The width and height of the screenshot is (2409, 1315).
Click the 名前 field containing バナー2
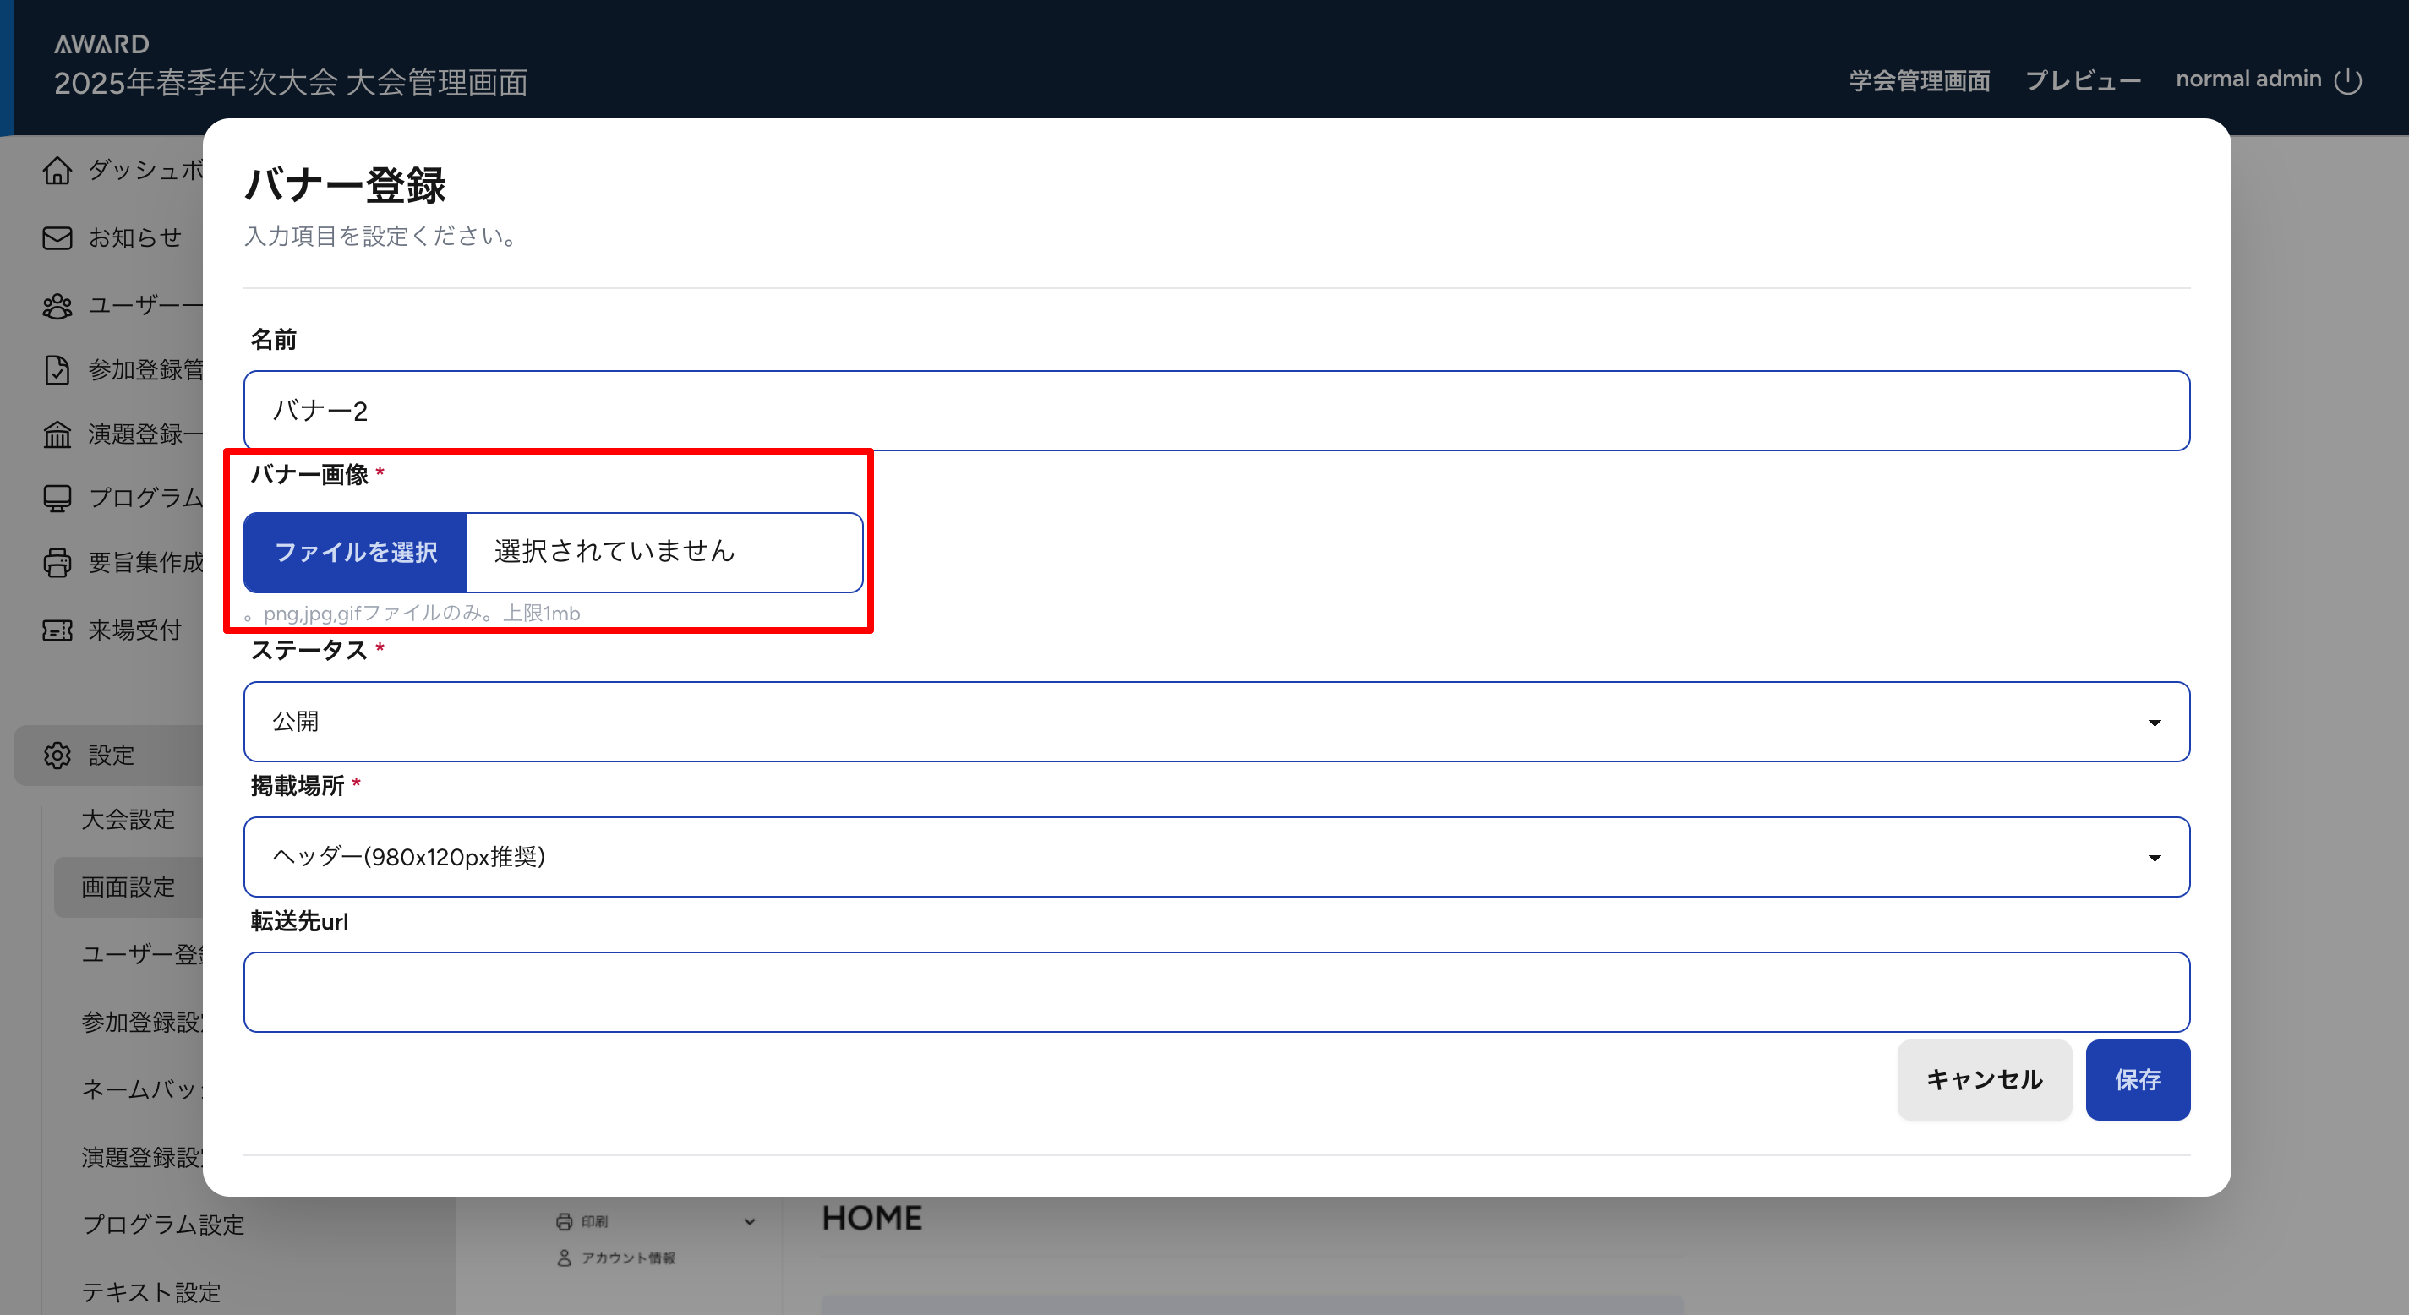(x=1215, y=412)
